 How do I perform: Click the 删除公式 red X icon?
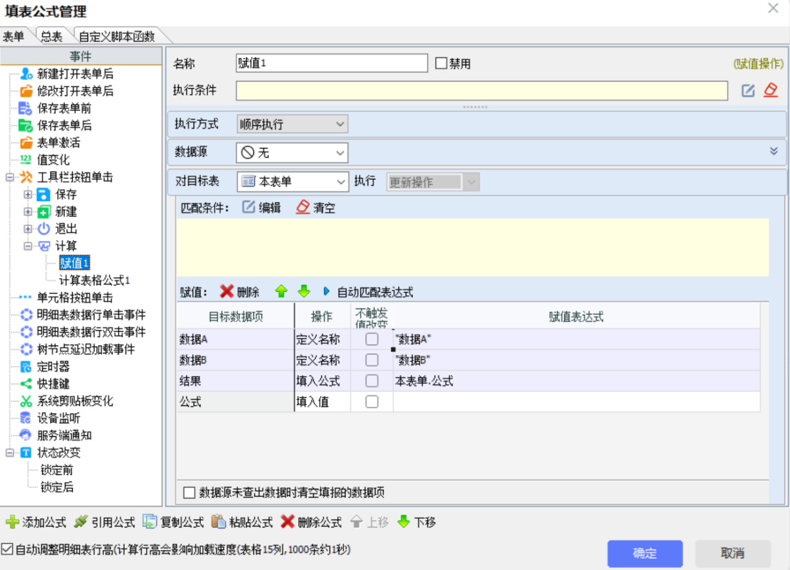[x=288, y=522]
